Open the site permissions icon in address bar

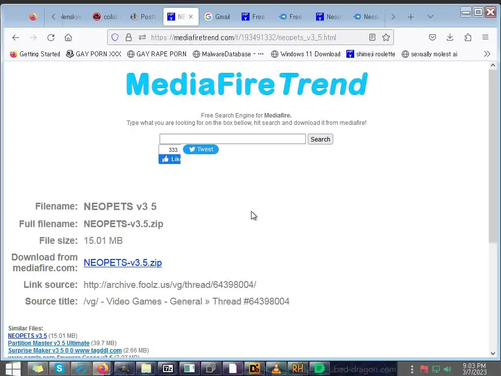pos(142,37)
